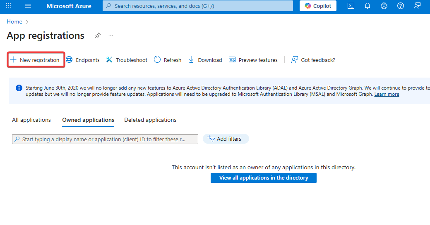
Task: Open the notifications bell
Action: tap(368, 6)
